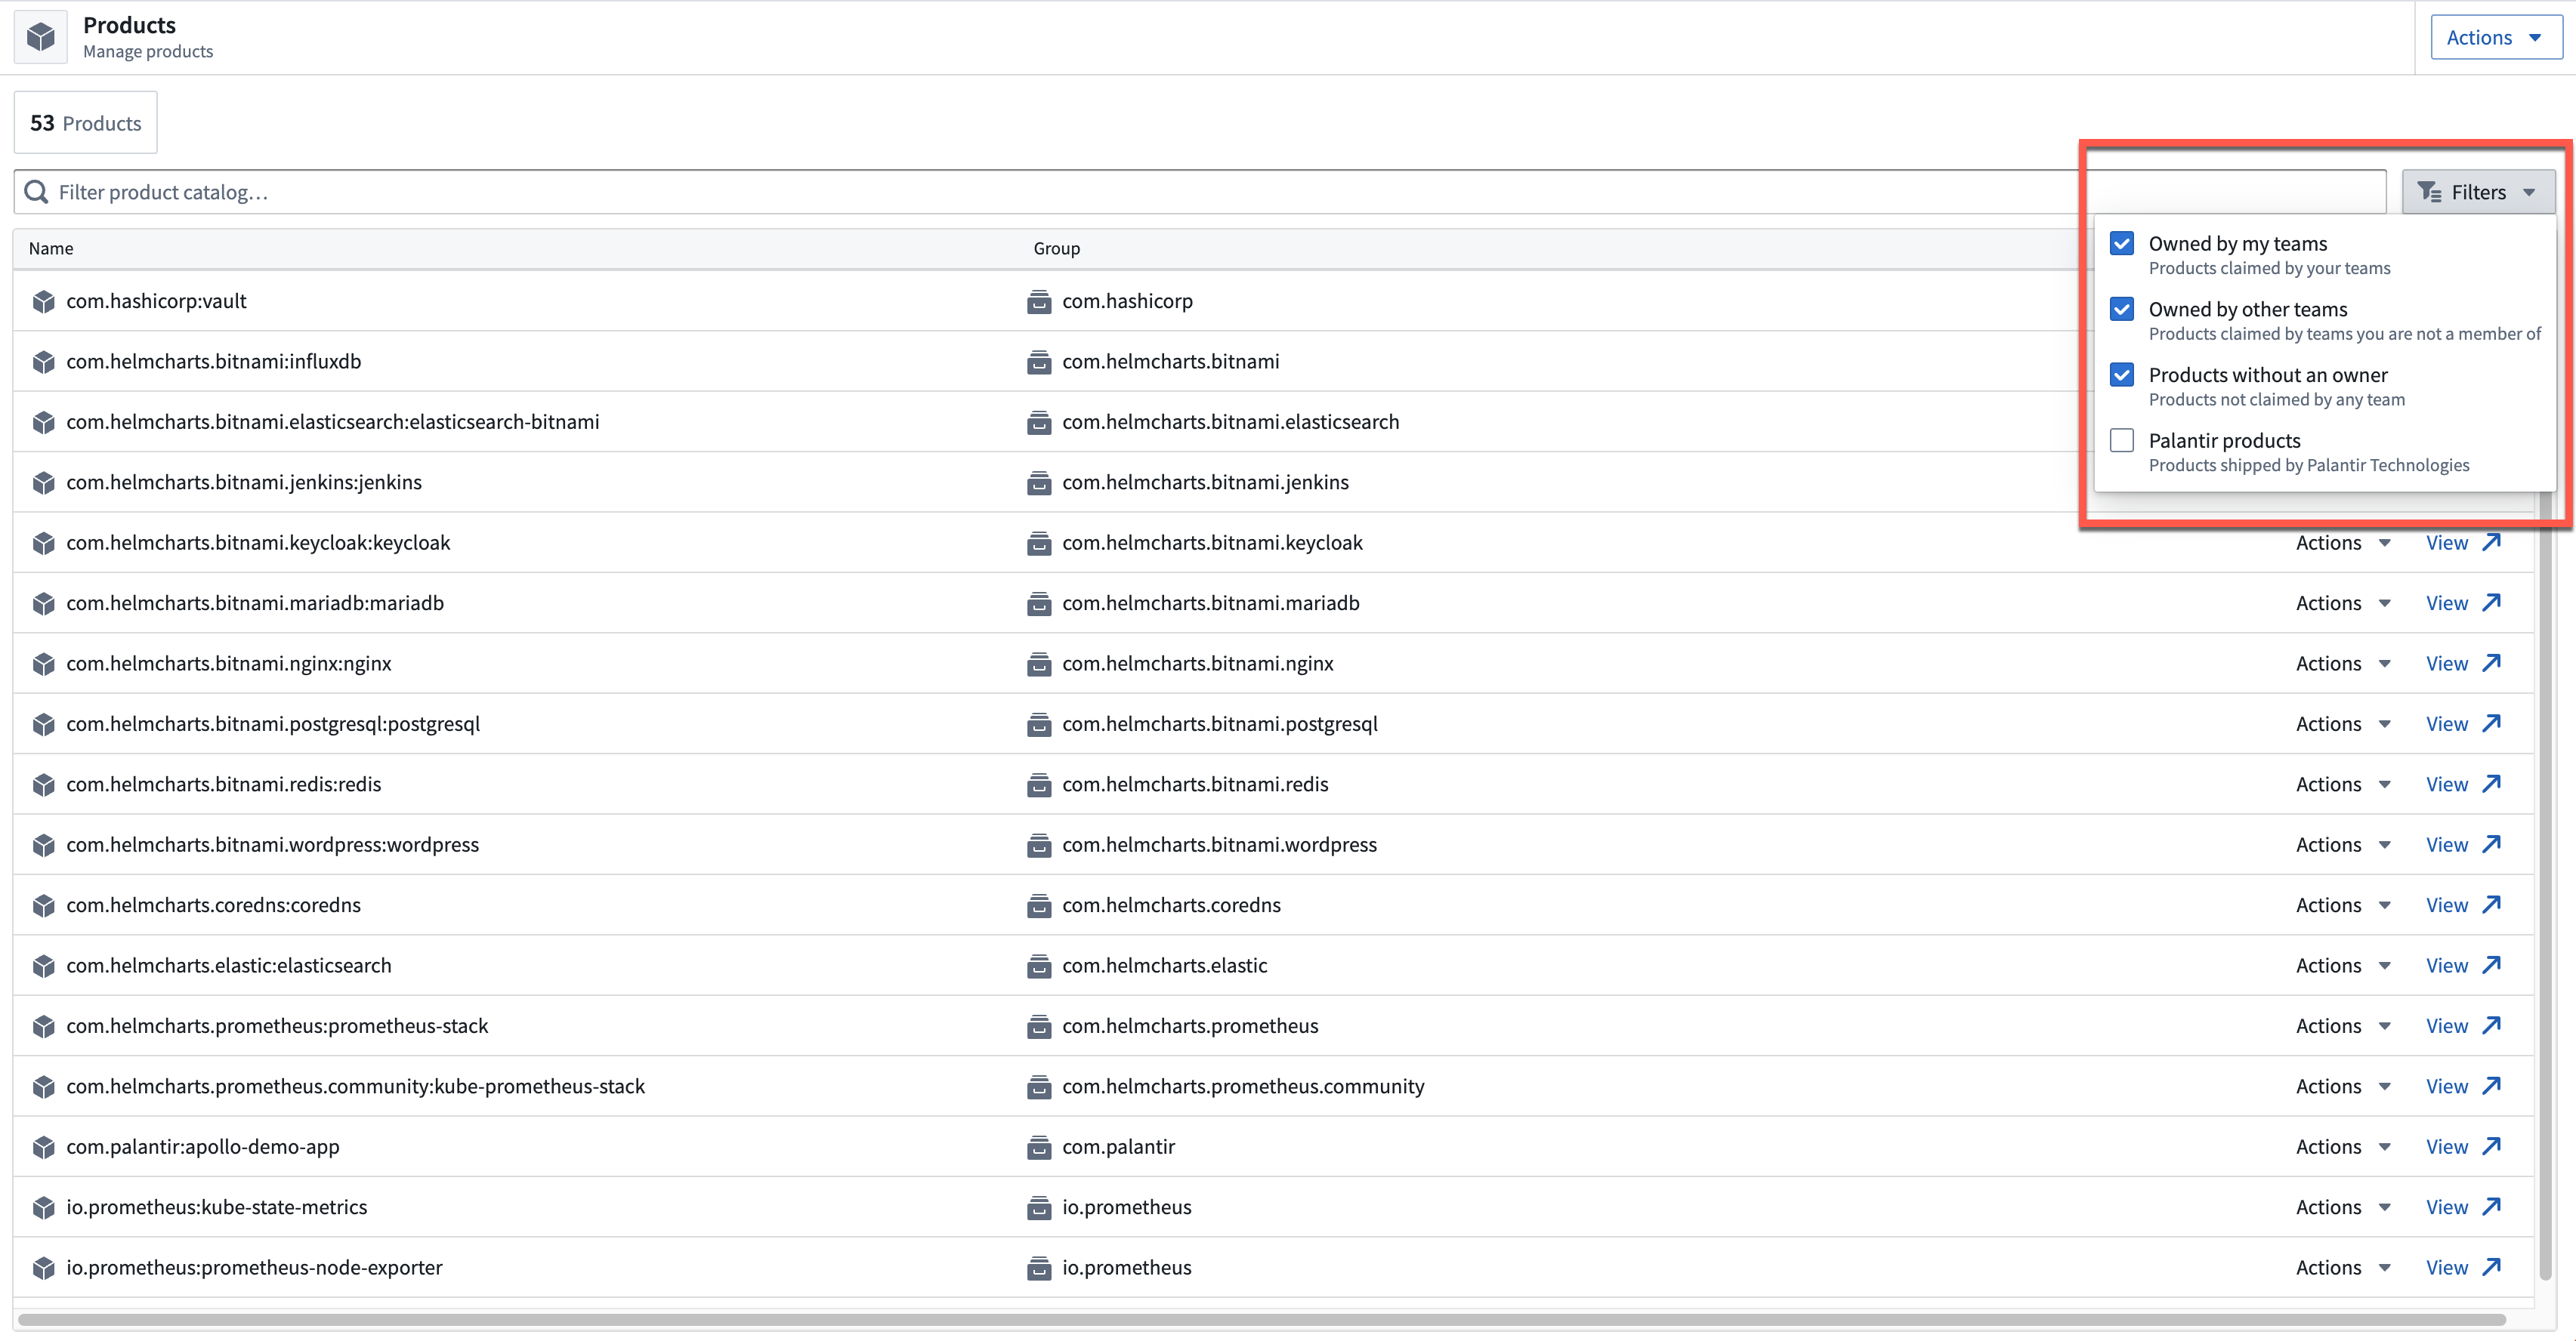Click com.helmcharts.elastic group cell

[x=1164, y=966]
